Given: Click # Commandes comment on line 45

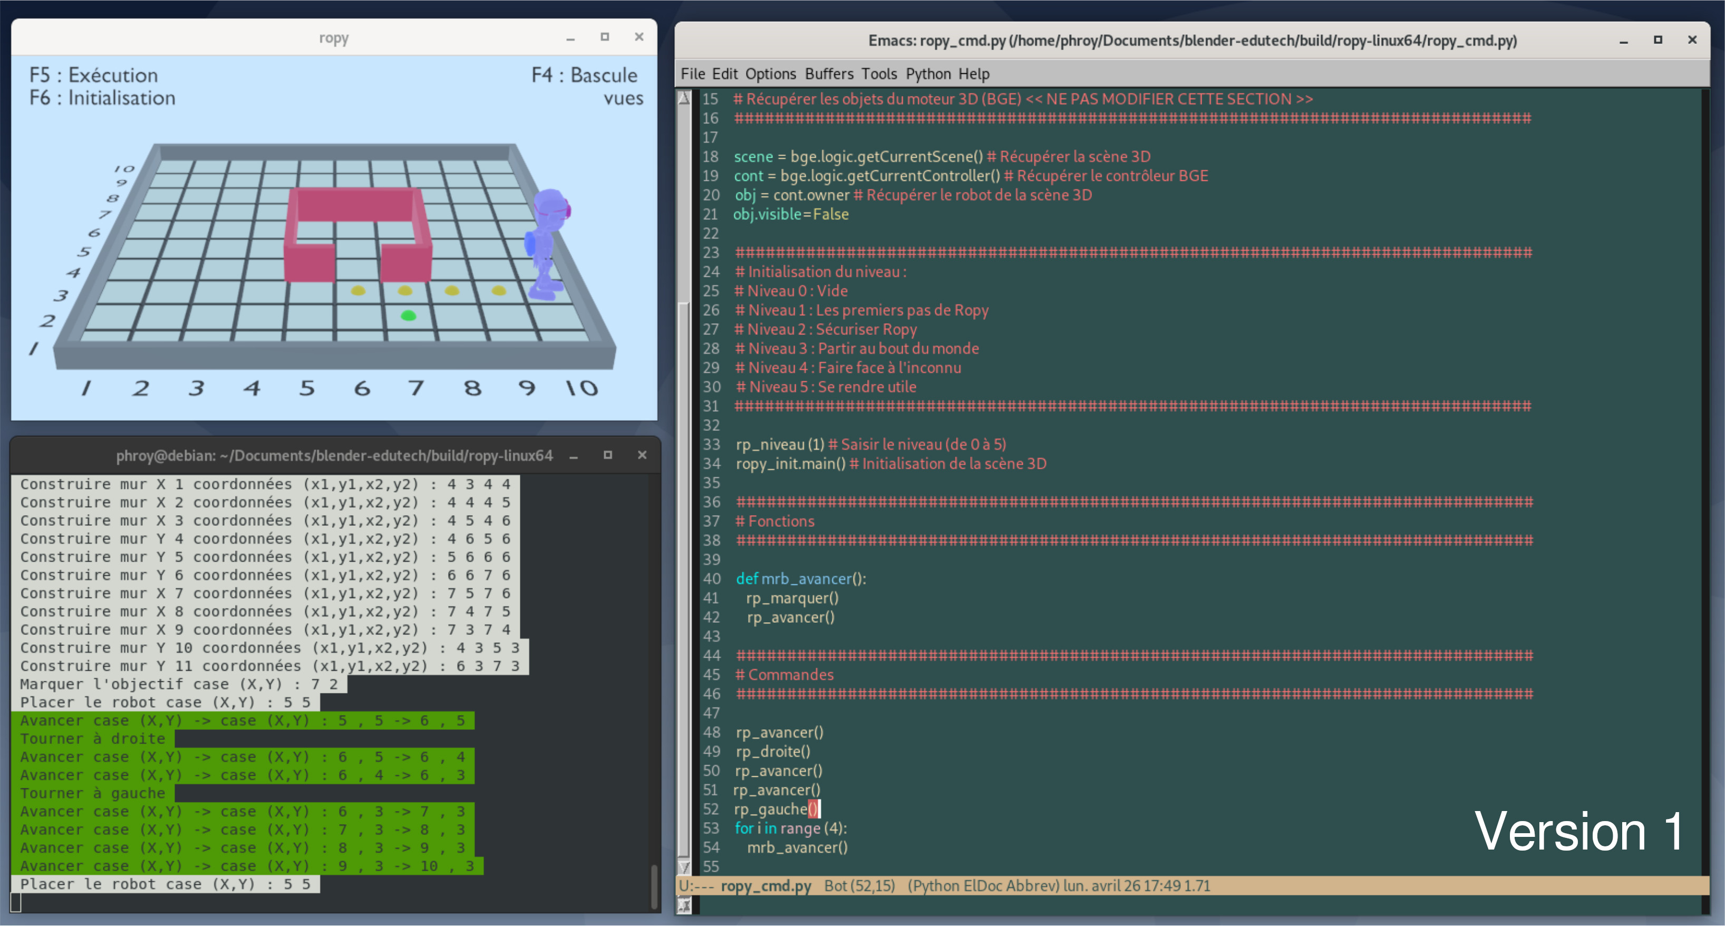Looking at the screenshot, I should point(784,675).
